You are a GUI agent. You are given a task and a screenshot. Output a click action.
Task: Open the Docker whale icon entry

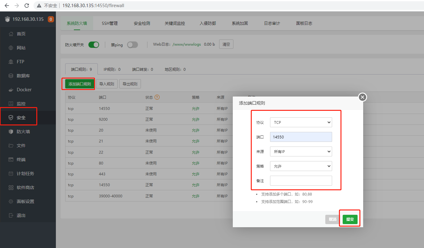11,90
